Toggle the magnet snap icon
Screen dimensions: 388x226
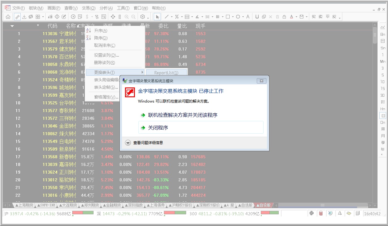(x=257, y=17)
